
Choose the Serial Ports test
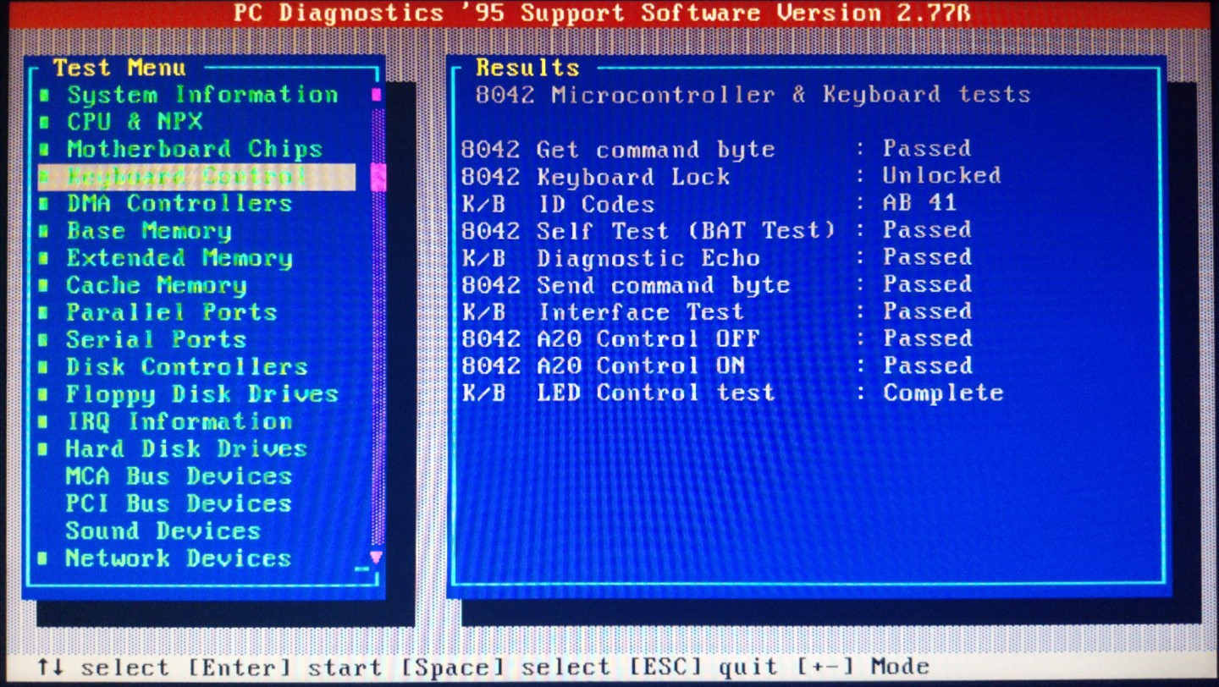click(157, 339)
